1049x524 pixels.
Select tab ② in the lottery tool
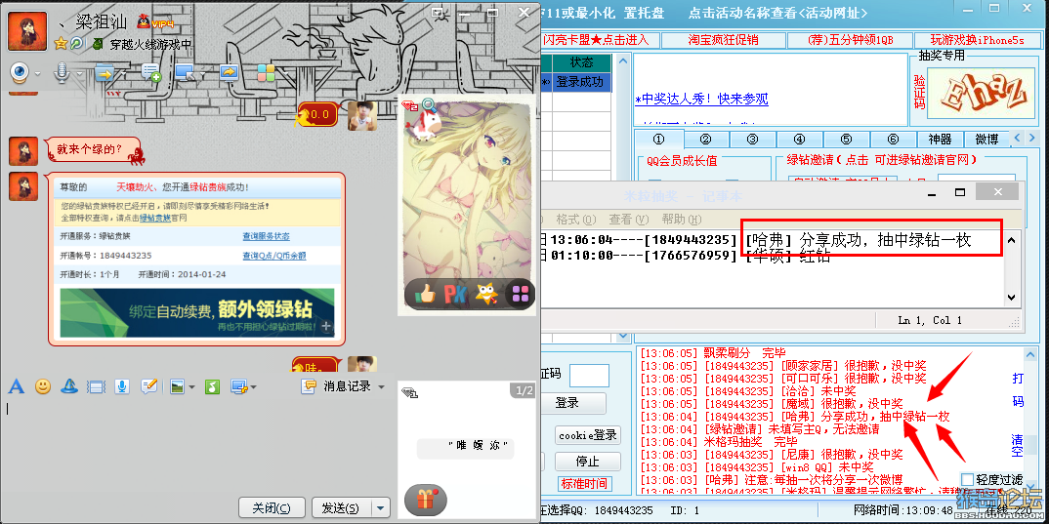(705, 139)
